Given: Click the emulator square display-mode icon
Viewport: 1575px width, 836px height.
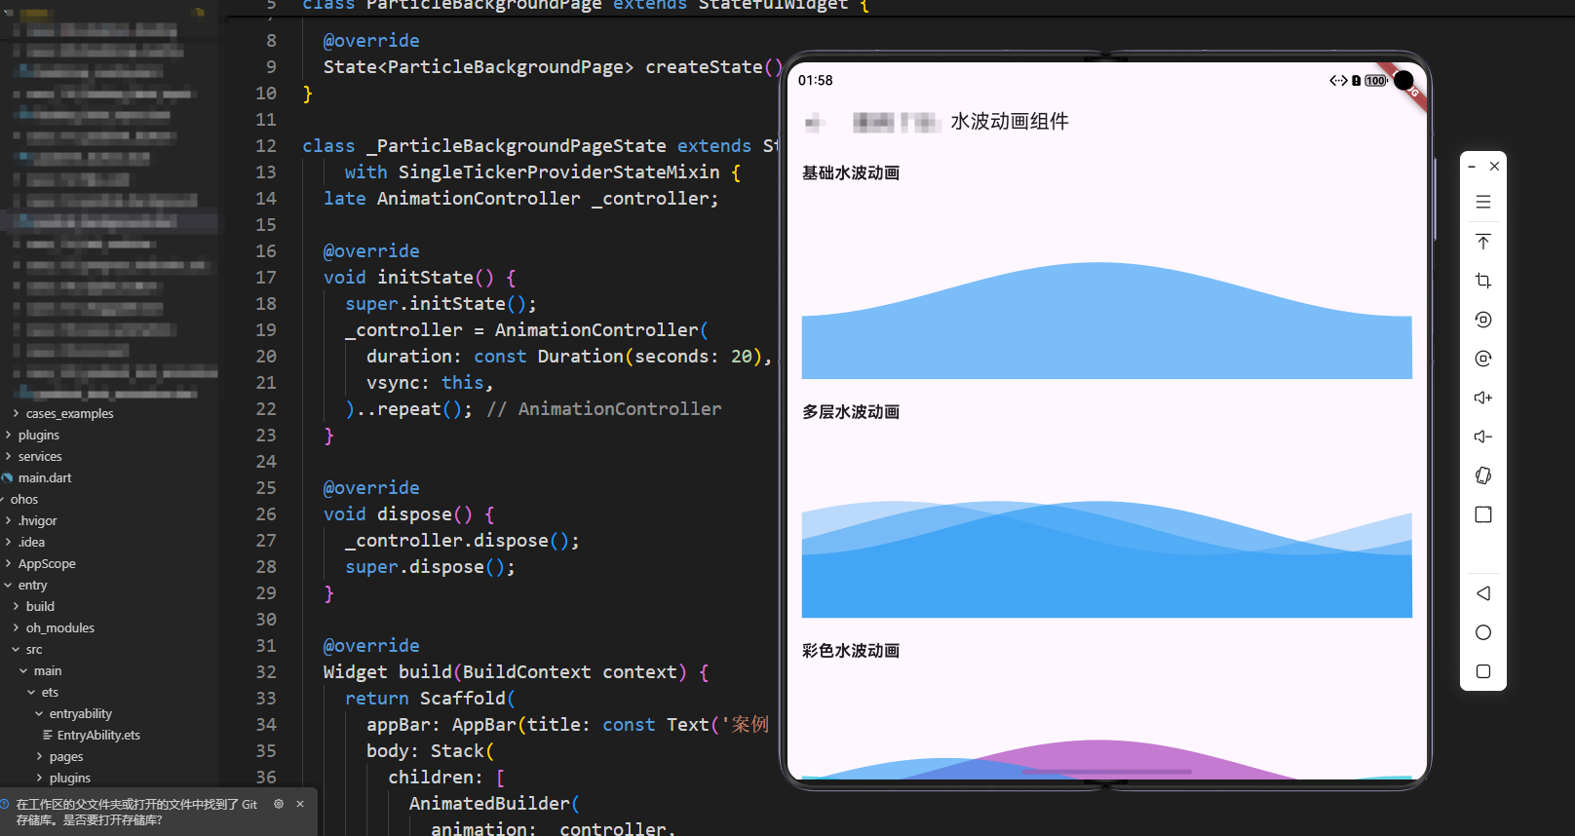Looking at the screenshot, I should [1483, 514].
